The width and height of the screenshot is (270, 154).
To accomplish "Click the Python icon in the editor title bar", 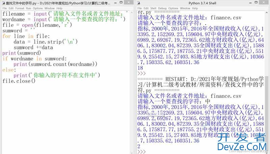I will coord(3,3).
